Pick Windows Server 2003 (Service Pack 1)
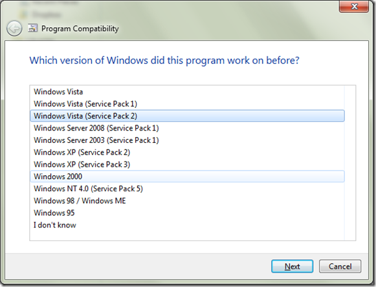The image size is (376, 287). tap(187, 140)
